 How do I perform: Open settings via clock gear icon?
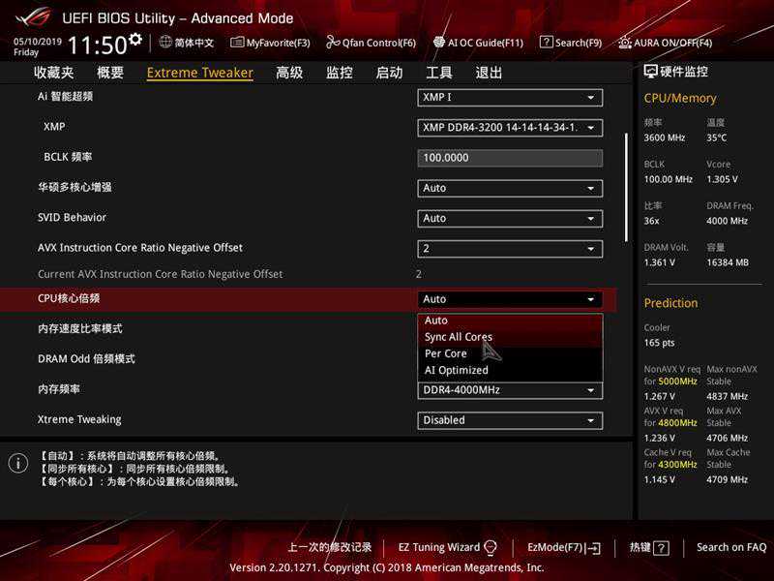(x=135, y=40)
